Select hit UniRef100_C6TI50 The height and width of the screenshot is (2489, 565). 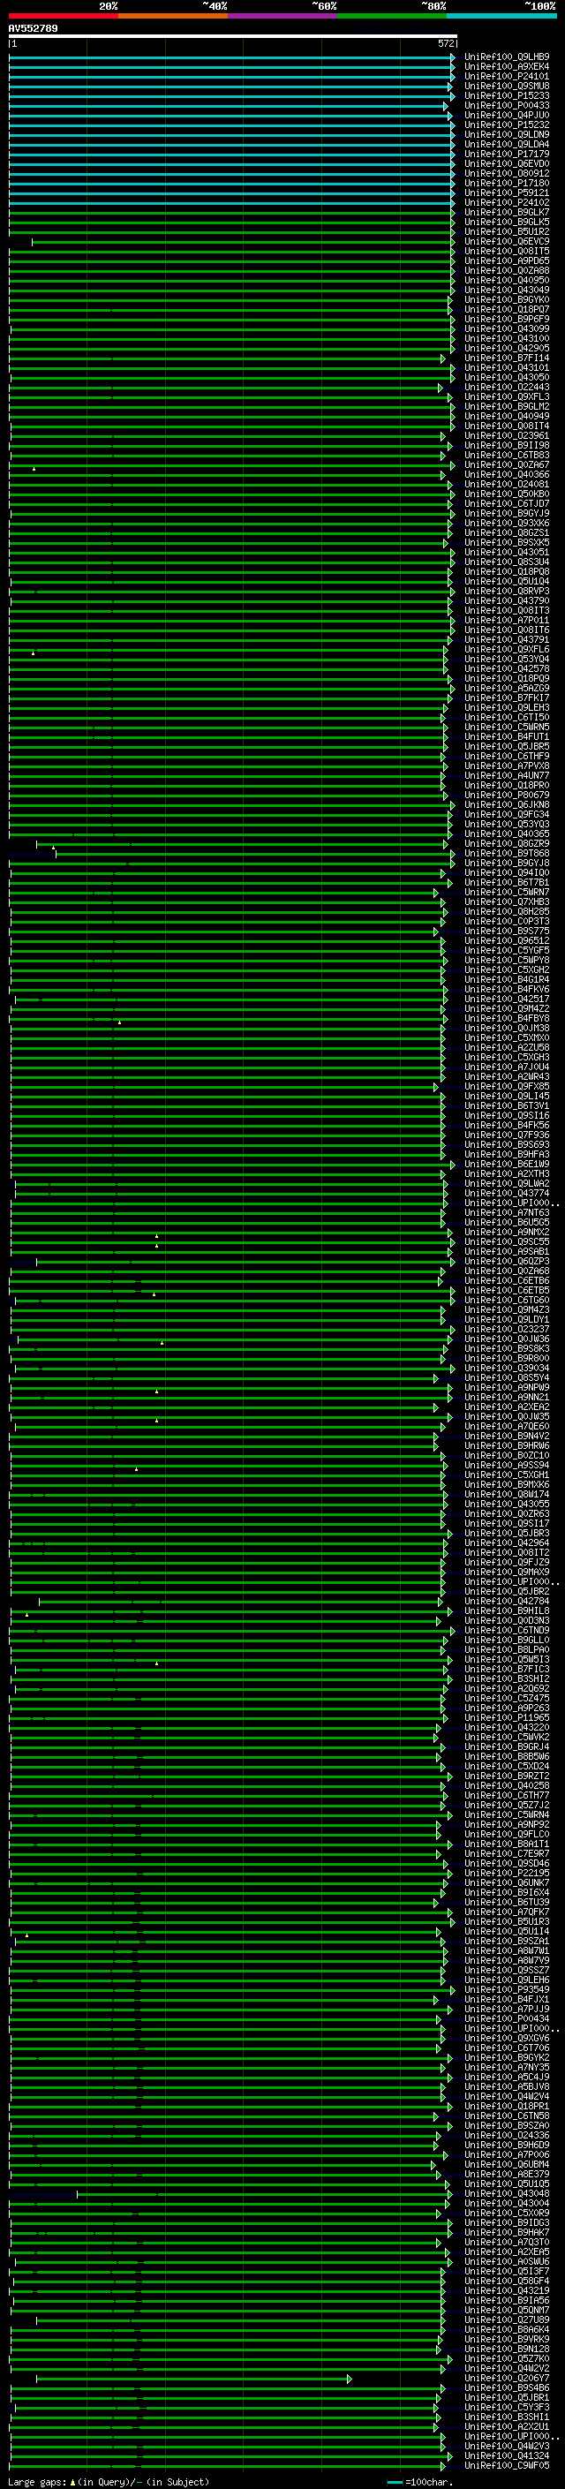click(x=507, y=718)
